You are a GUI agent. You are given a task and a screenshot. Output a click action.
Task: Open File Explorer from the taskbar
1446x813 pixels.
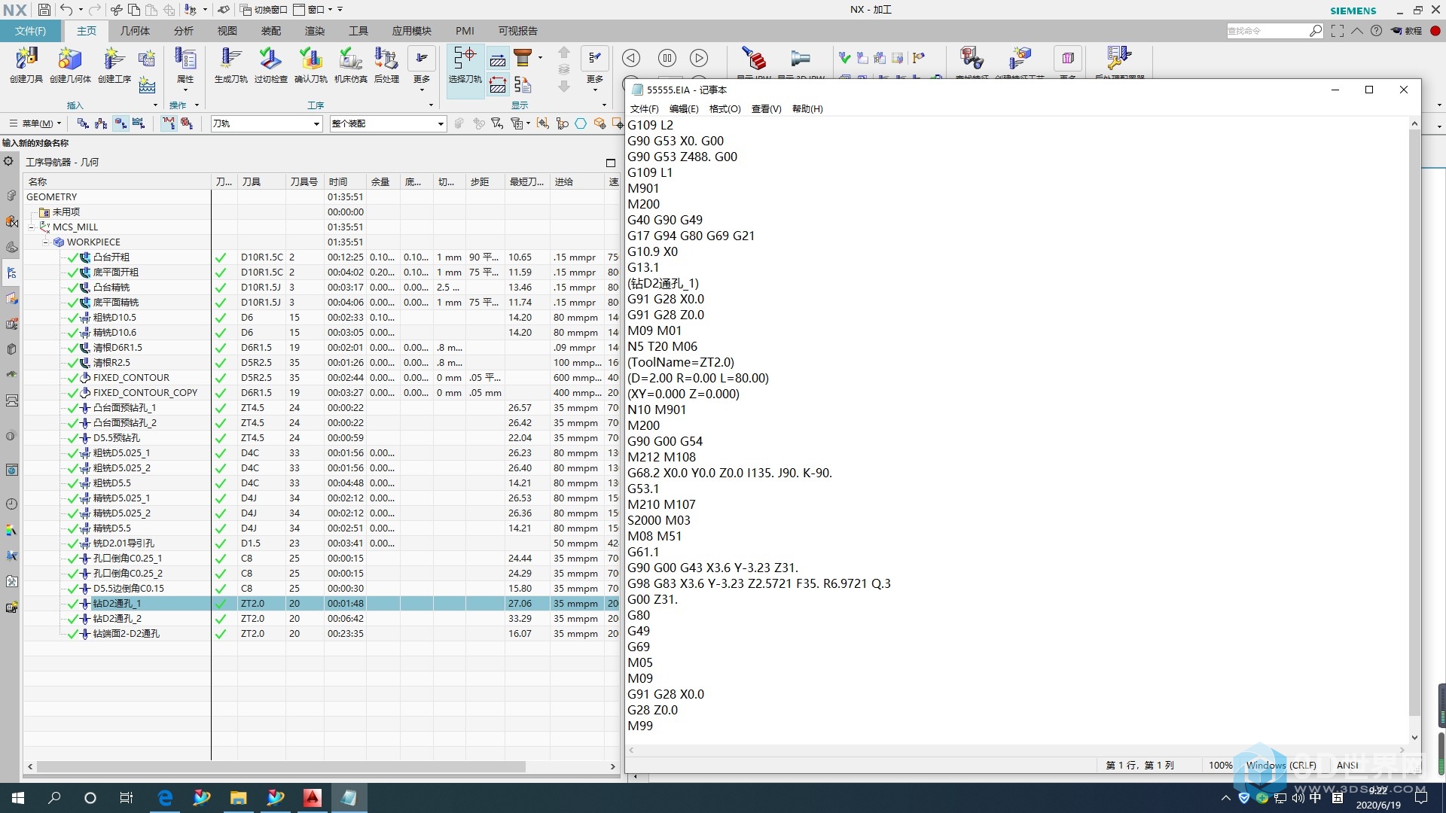click(x=238, y=798)
